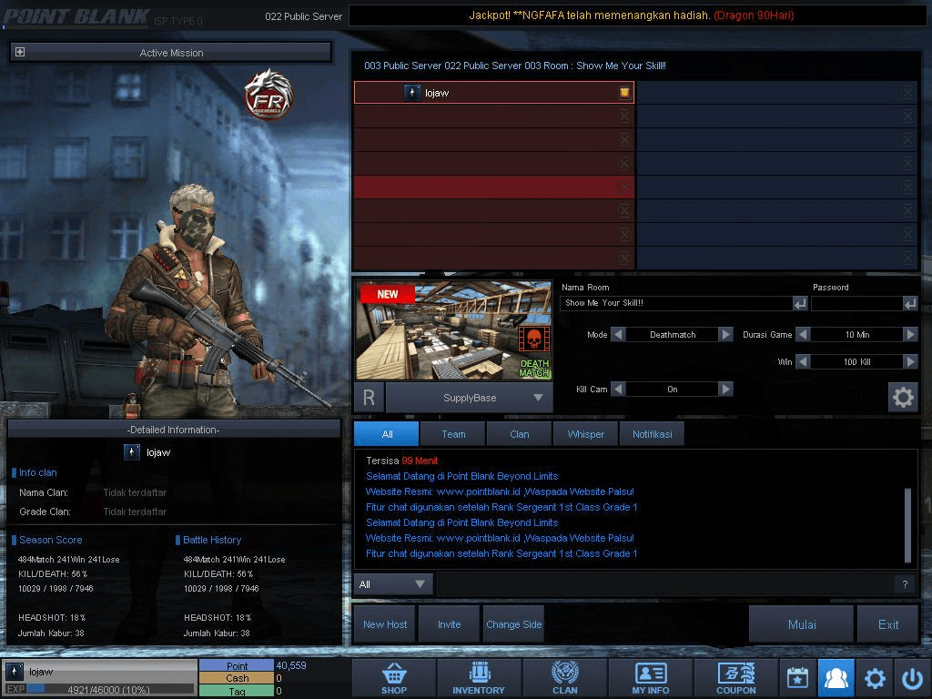Click the Change Side button
Screen dimensions: 932x699
coord(514,624)
